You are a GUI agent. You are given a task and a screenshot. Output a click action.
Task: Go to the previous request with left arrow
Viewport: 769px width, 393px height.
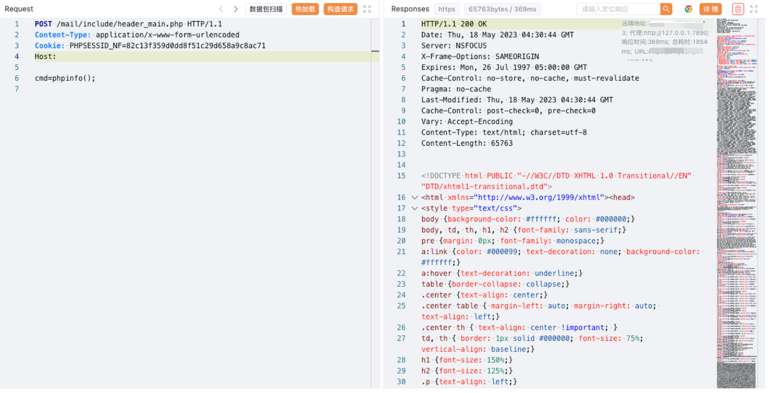(221, 9)
